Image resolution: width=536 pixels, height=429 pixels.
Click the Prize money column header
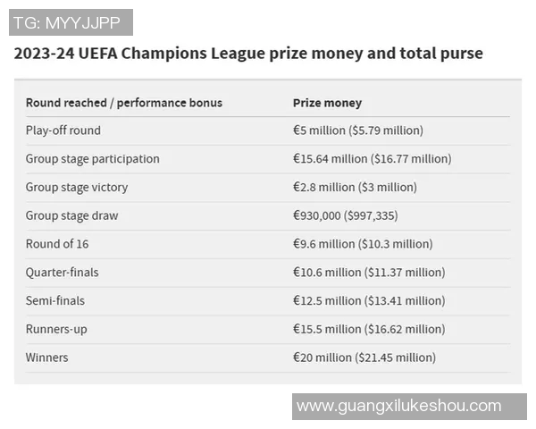(x=327, y=103)
